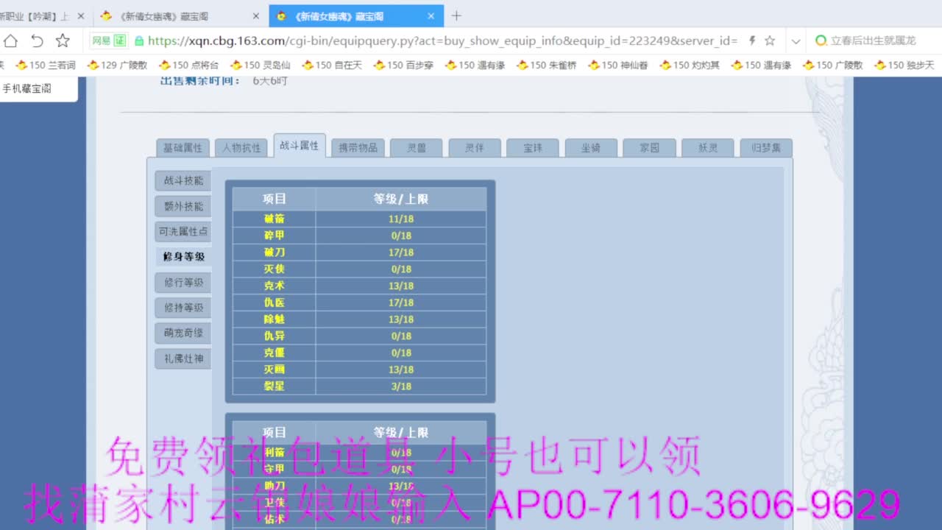Viewport: 942px width, 530px height.
Task: Click the 灭侠 row label
Action: pos(275,269)
